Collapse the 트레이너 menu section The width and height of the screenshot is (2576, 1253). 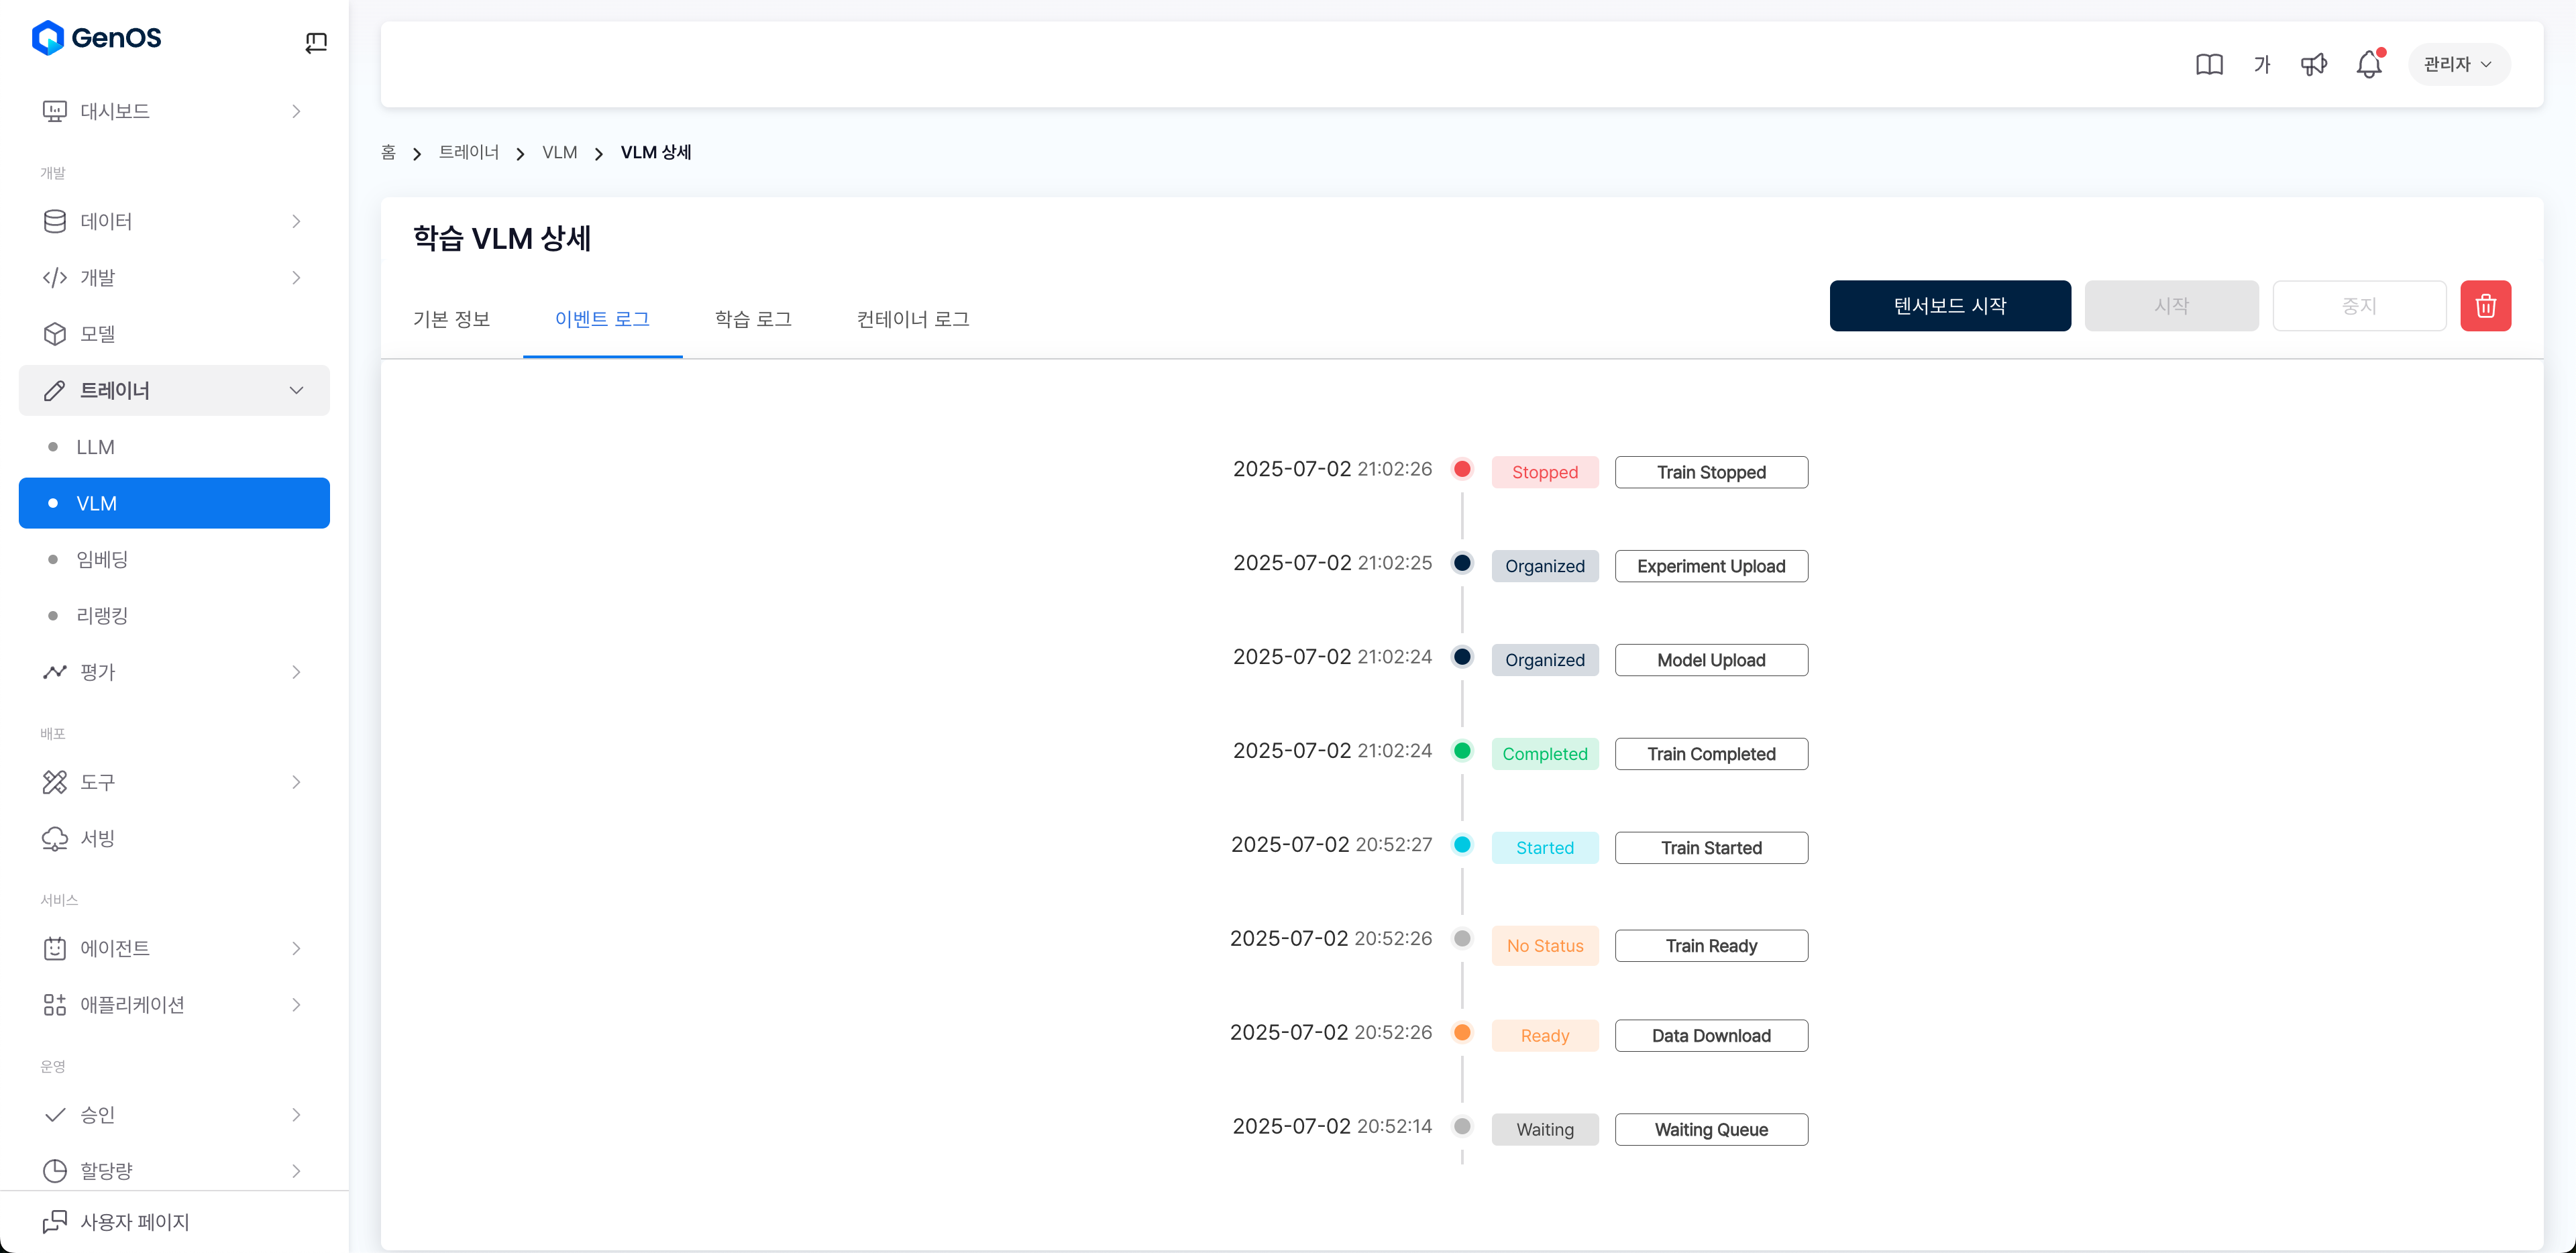point(296,390)
